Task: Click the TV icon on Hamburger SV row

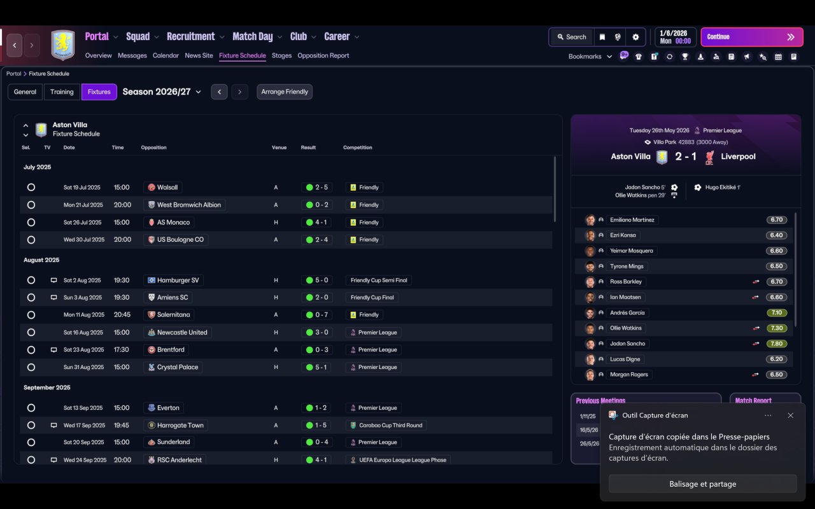Action: tap(53, 281)
